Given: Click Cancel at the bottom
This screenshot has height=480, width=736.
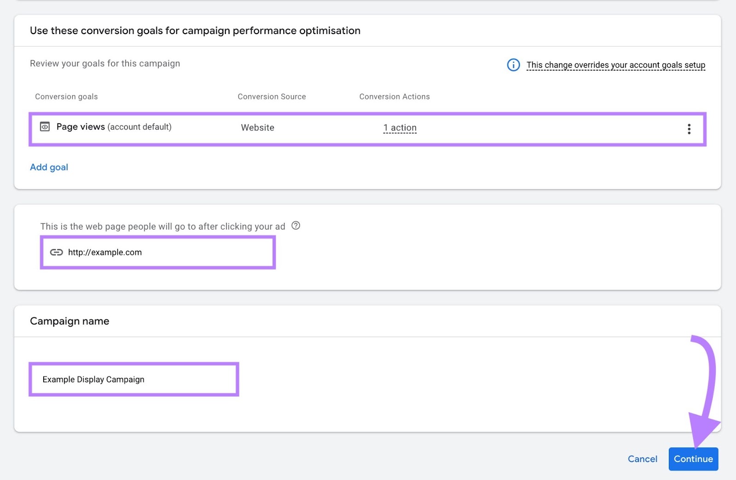Looking at the screenshot, I should point(642,458).
